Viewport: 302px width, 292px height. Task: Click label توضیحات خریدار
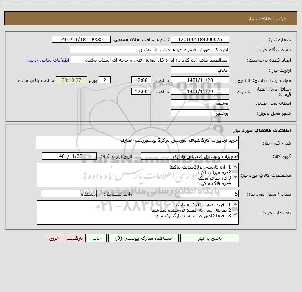[275, 213]
